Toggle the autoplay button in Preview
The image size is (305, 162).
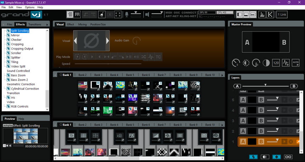pyautogui.click(x=8, y=126)
